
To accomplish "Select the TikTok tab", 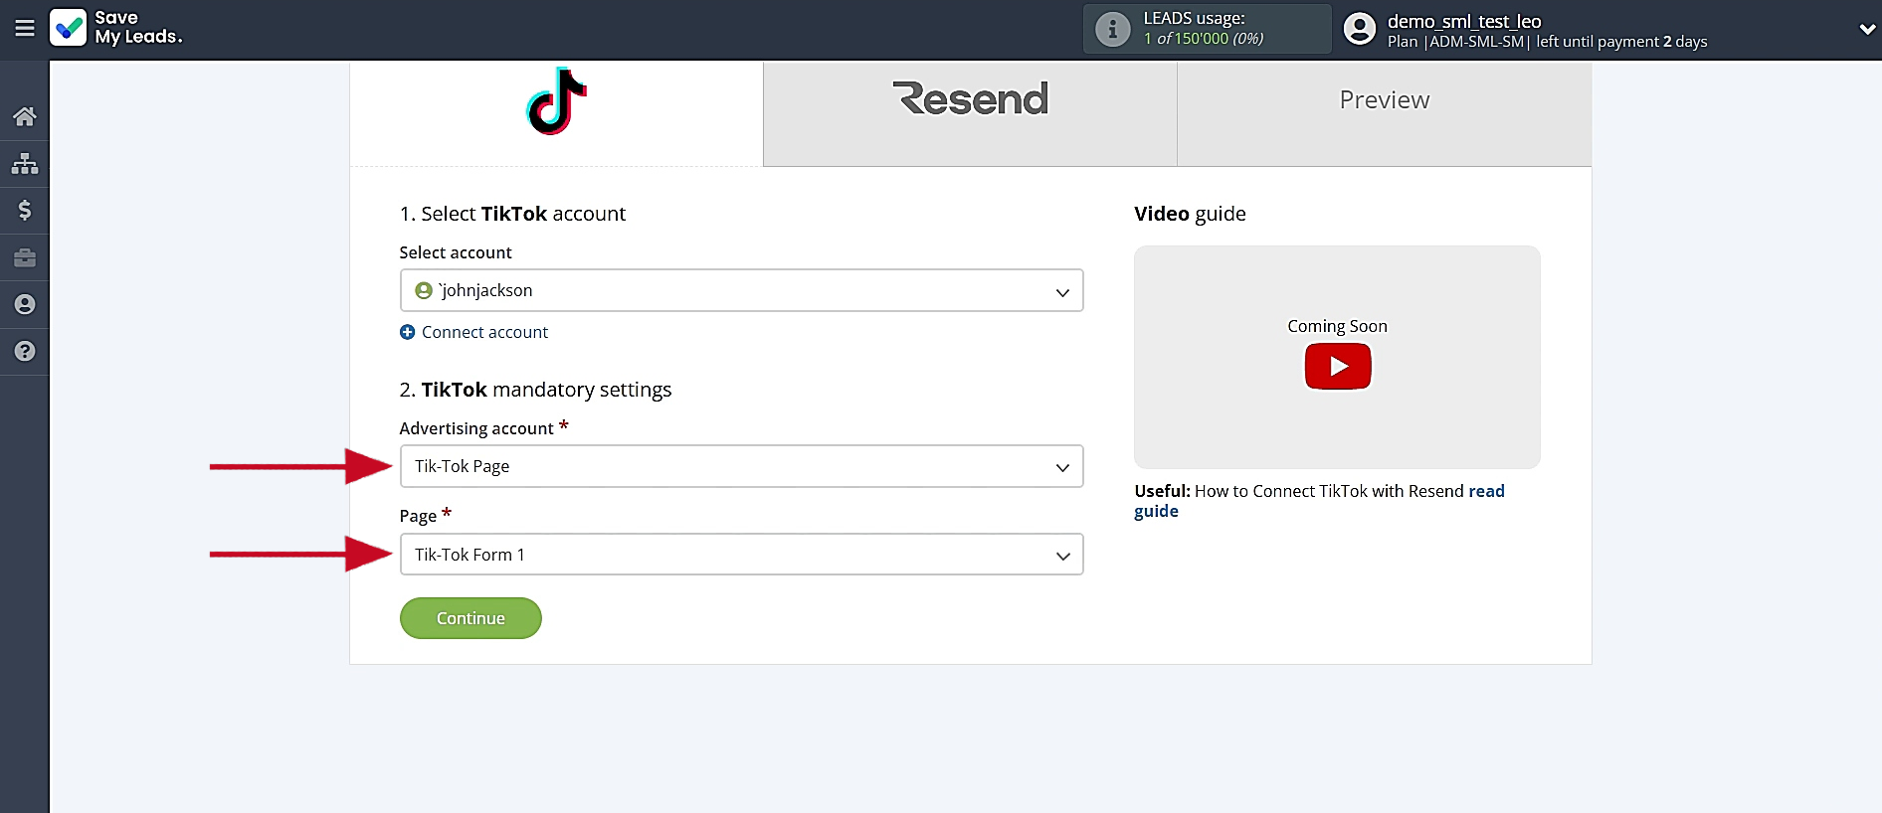I will (x=556, y=113).
